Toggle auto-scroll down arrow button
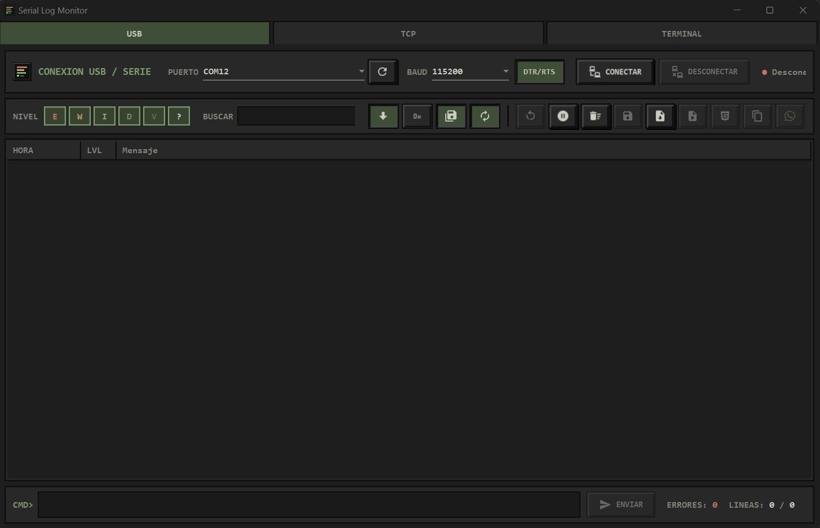 point(384,117)
